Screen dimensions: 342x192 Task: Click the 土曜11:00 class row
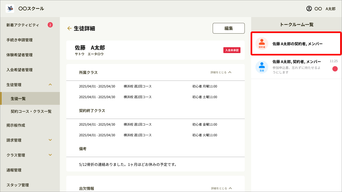156,97
